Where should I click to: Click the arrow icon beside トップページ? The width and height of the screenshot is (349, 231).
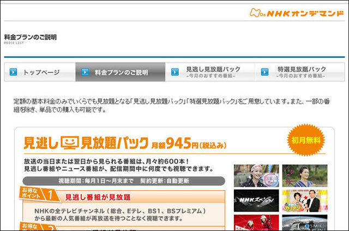[14, 72]
